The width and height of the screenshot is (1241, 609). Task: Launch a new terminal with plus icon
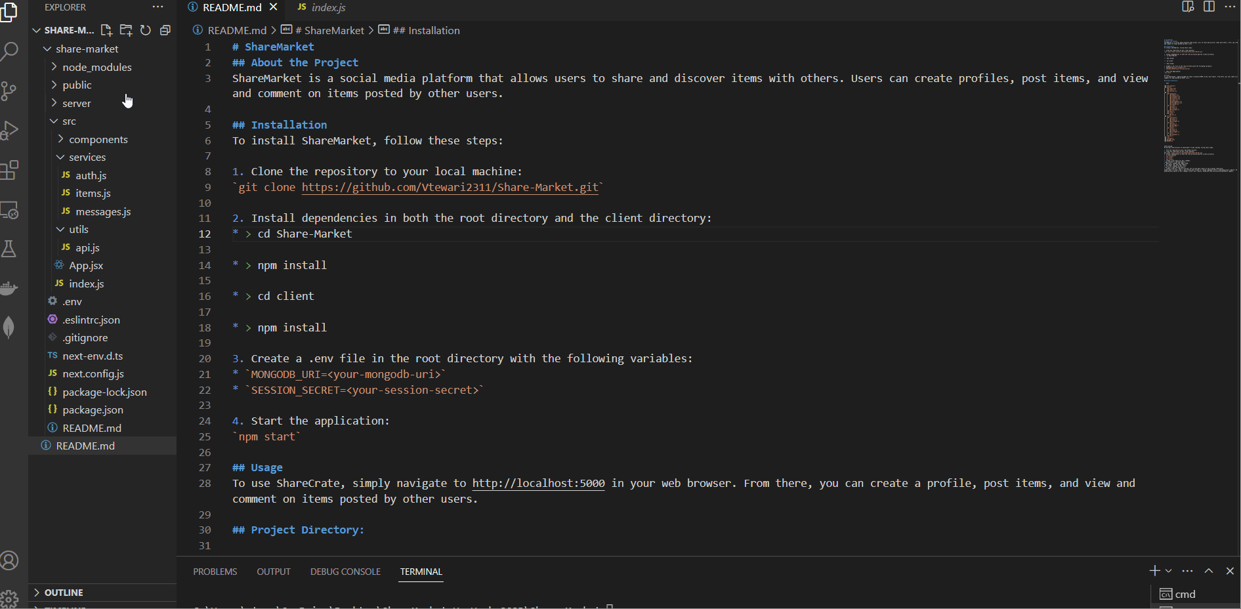1155,571
